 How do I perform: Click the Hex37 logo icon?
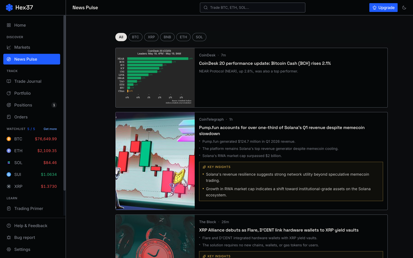[x=9, y=7]
